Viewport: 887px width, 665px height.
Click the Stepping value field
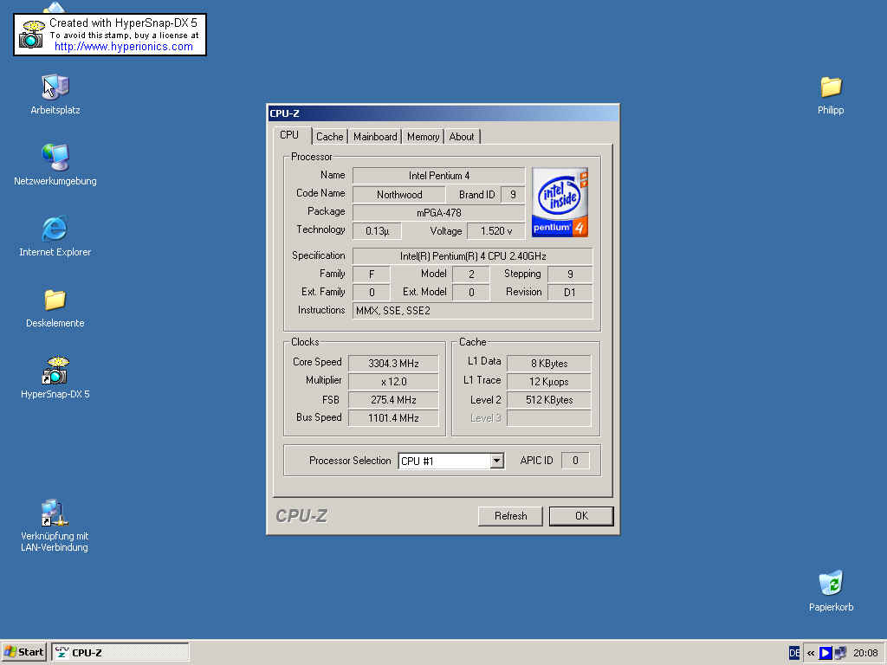coord(570,274)
